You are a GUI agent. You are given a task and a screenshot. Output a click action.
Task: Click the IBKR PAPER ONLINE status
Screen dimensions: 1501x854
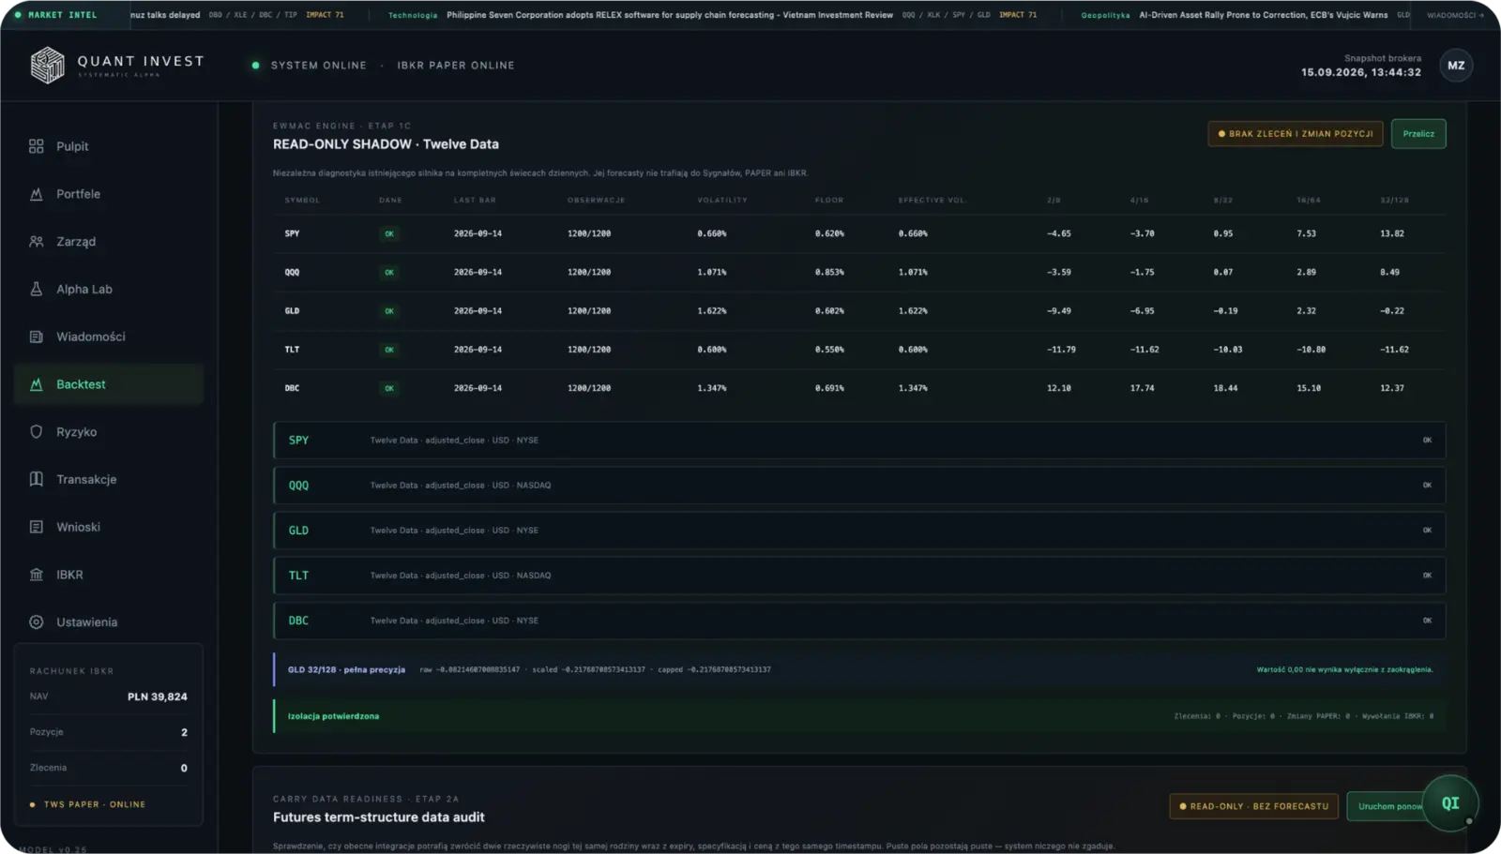coord(456,66)
